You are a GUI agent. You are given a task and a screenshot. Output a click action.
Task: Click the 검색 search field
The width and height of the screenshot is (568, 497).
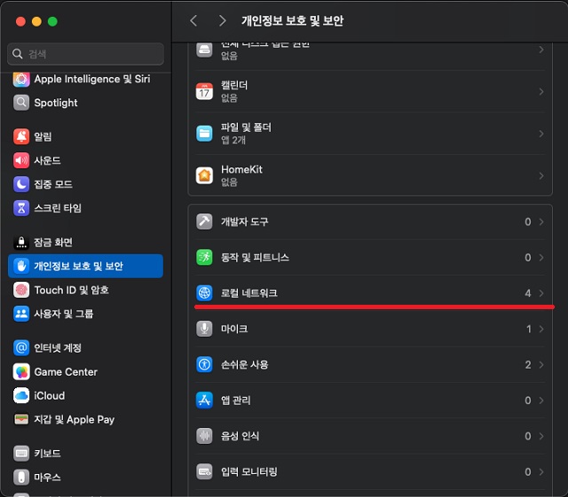(x=85, y=54)
